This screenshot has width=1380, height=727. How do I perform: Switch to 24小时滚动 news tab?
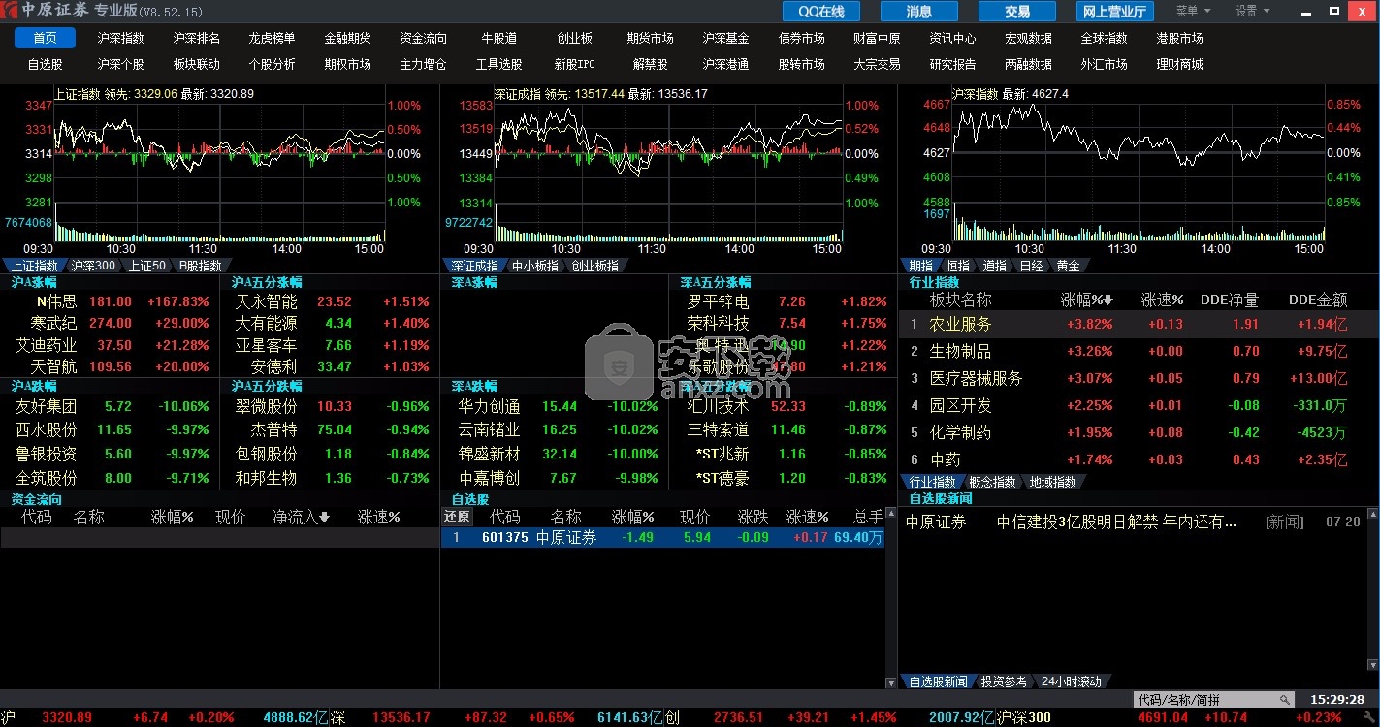[1072, 681]
